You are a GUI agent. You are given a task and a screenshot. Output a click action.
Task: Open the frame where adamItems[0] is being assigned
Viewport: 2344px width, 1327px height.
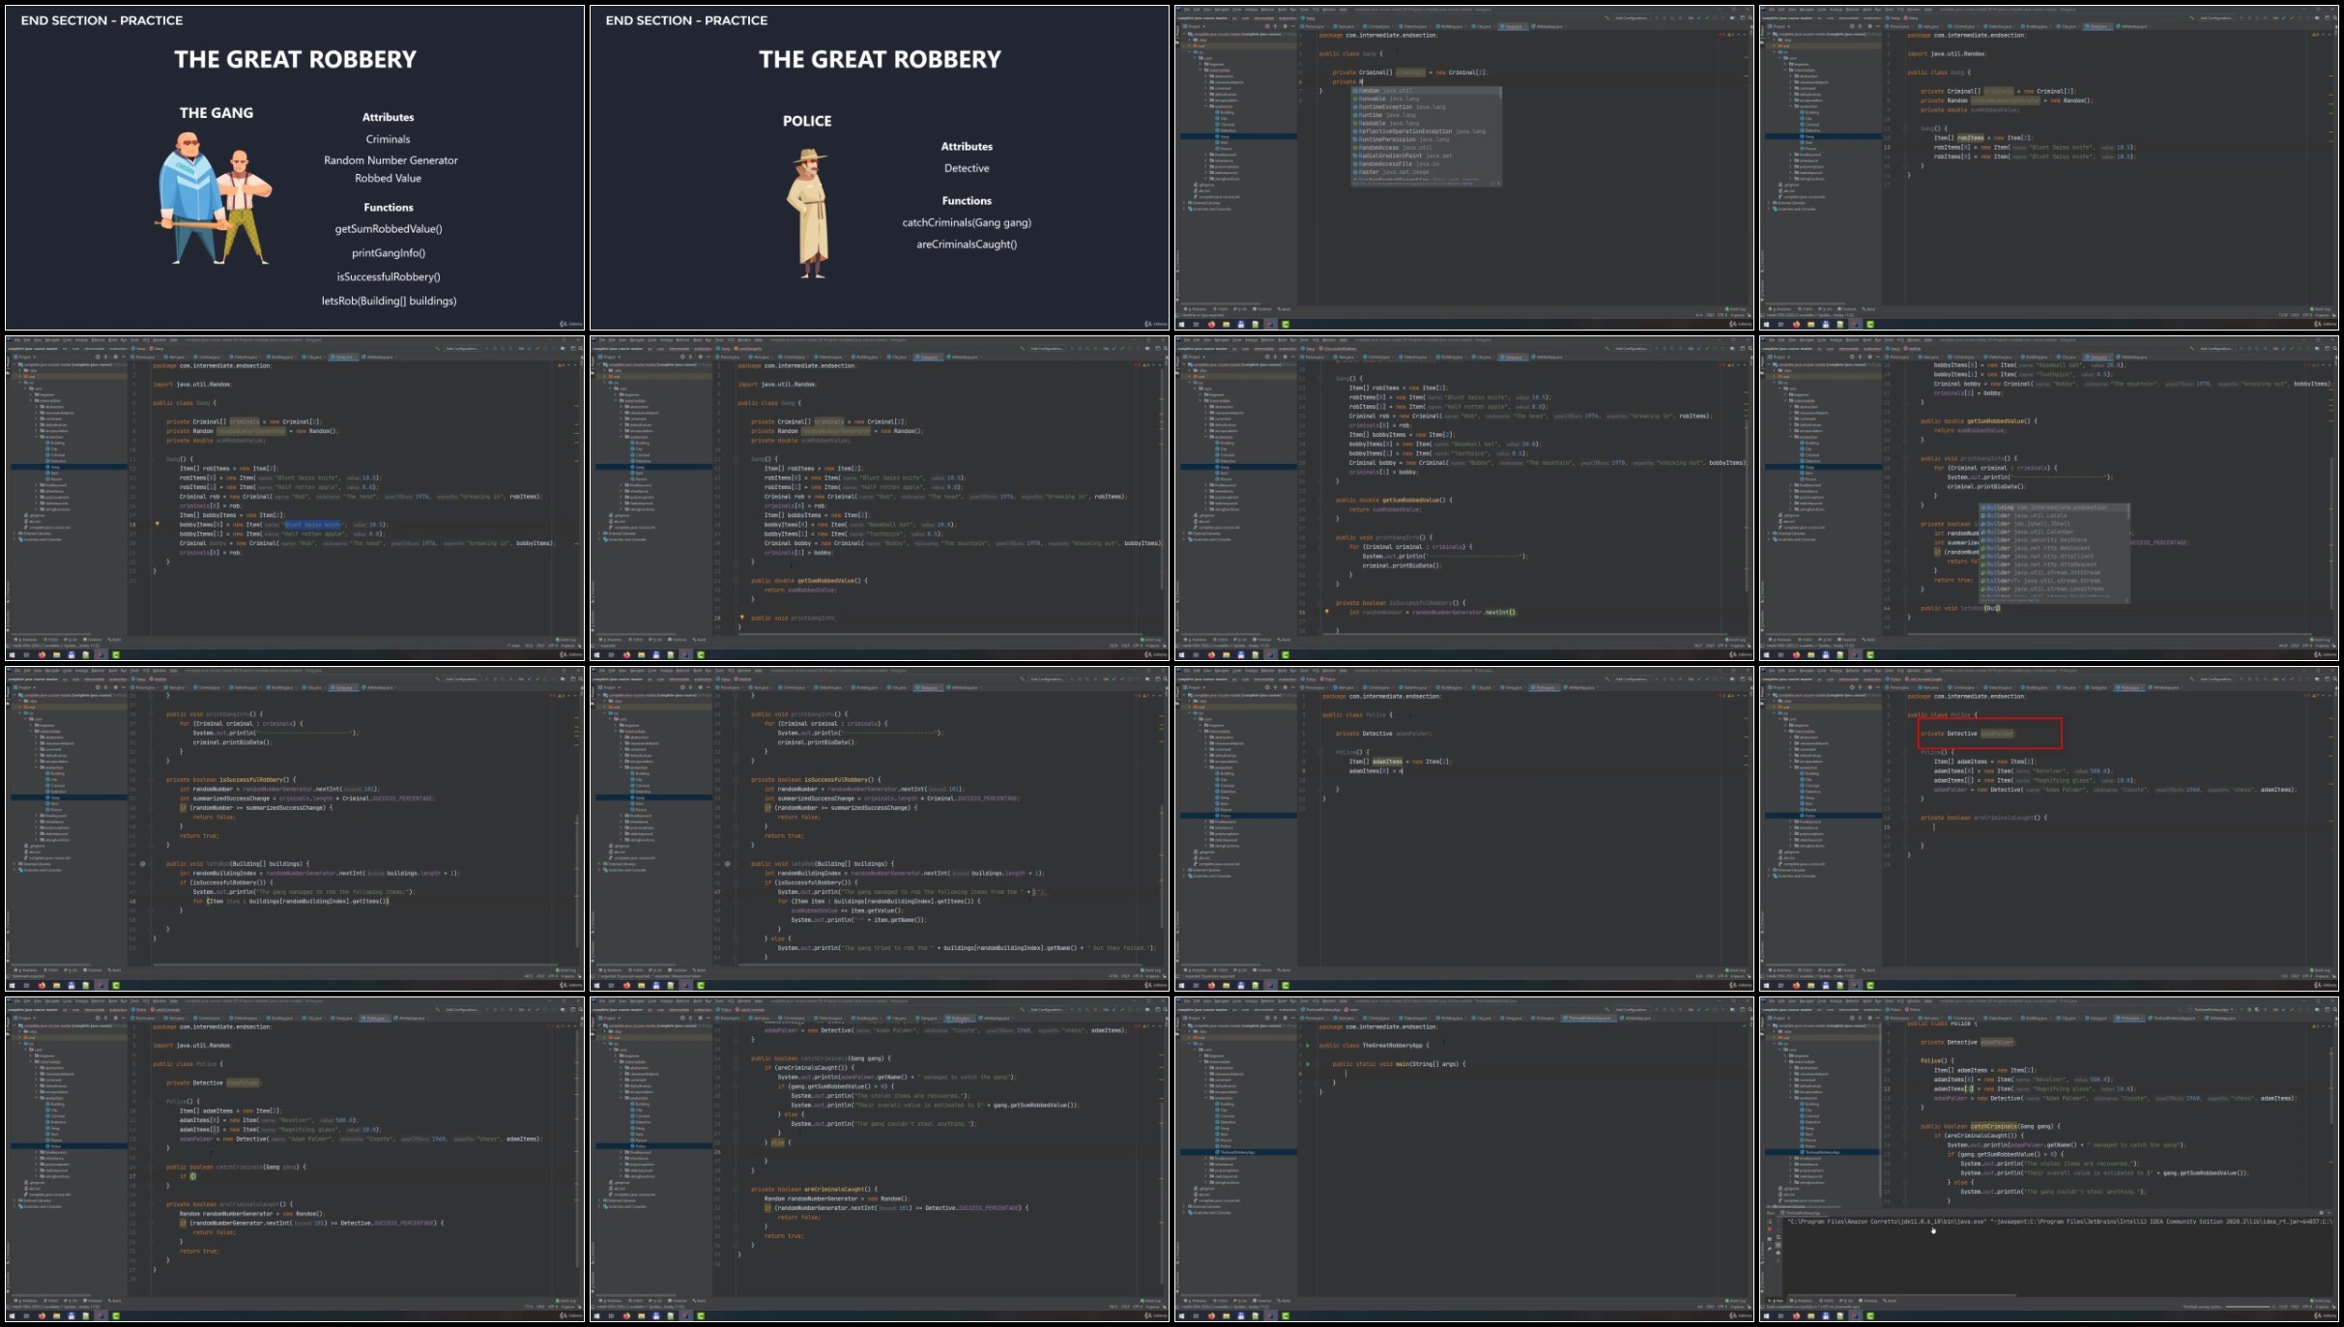click(x=1464, y=829)
